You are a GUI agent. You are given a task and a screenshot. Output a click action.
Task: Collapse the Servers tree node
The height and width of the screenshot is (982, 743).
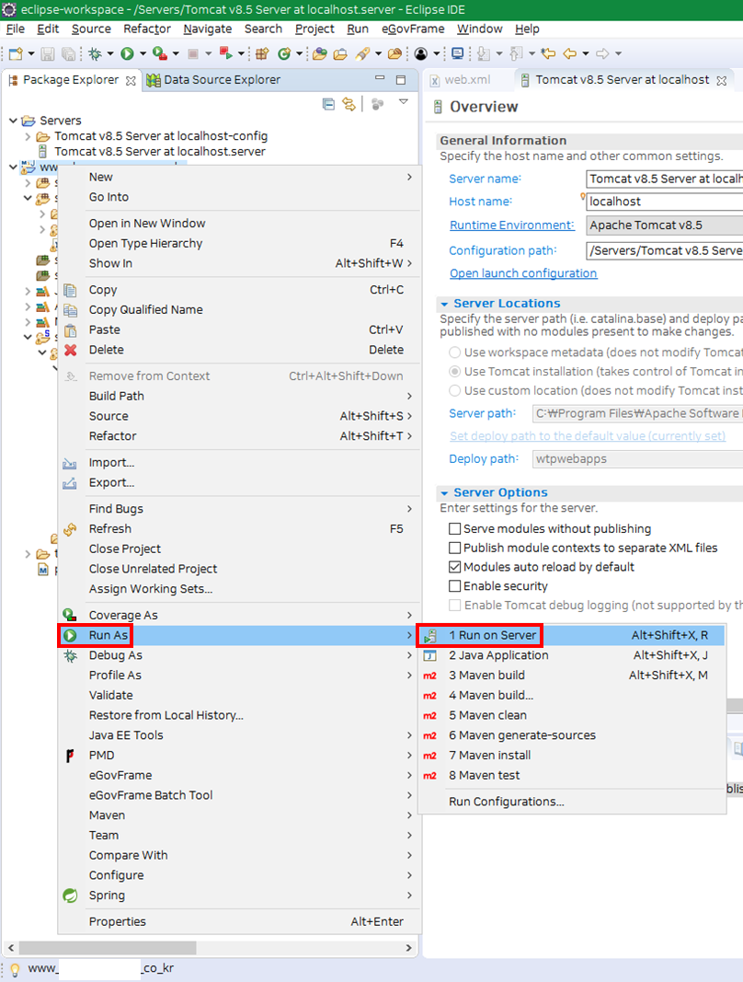13,121
